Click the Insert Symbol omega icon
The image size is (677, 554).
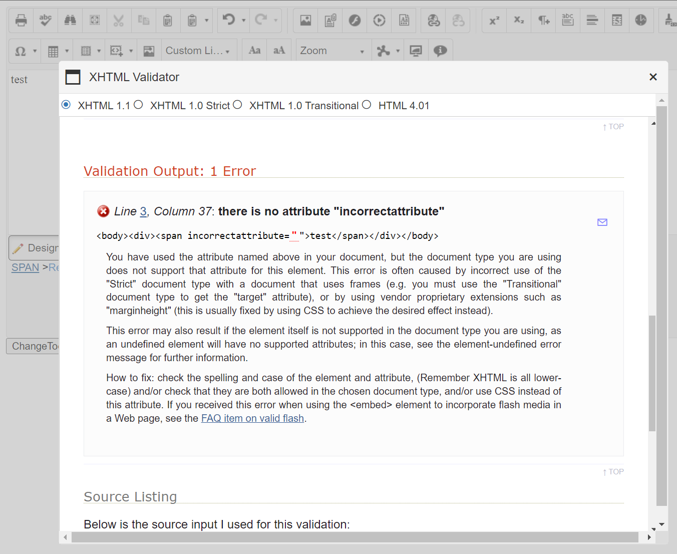coord(21,51)
